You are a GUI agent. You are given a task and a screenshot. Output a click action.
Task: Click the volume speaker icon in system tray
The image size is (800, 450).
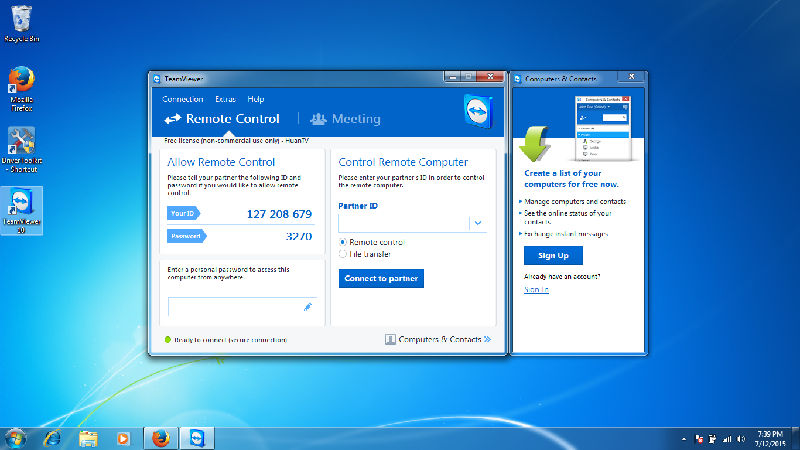741,439
